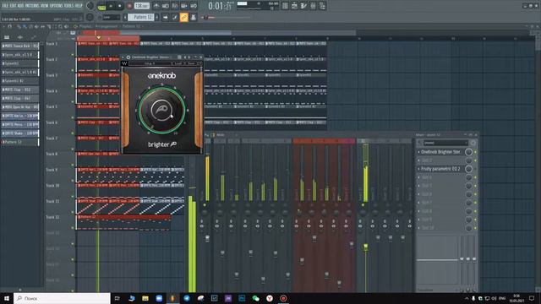This screenshot has width=541, height=304.
Task: Click the Waves logo in plugin toolbar
Action: tap(124, 63)
